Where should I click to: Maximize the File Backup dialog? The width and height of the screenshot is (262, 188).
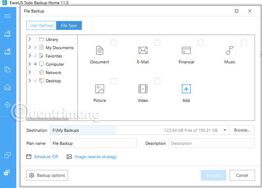point(237,11)
